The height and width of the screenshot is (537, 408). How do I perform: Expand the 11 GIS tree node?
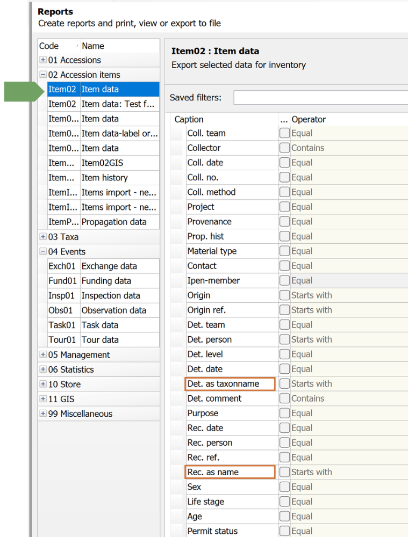[x=43, y=398]
